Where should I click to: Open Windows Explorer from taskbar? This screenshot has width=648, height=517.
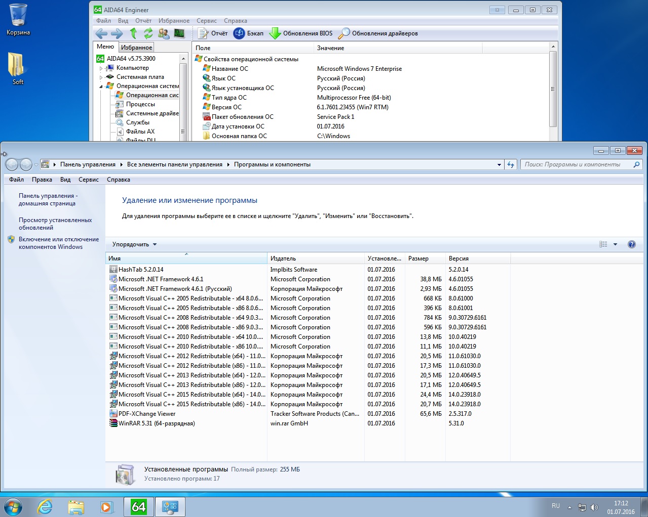pyautogui.click(x=76, y=506)
